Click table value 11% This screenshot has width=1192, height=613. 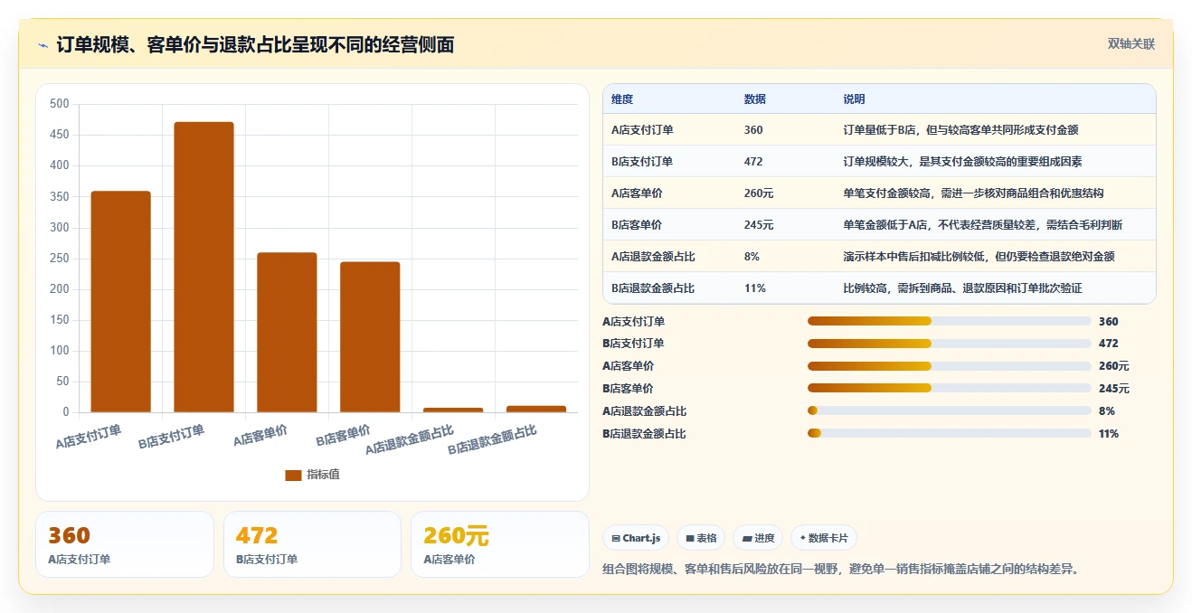pyautogui.click(x=754, y=288)
